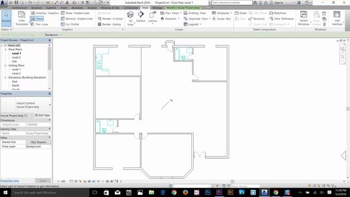Open Visibility/Graphics settings

[45, 13]
